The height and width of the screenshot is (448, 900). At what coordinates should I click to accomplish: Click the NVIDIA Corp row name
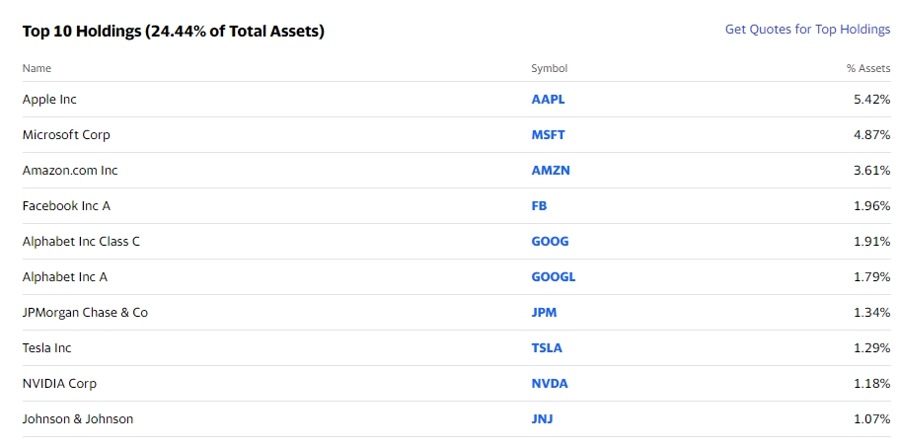click(59, 384)
